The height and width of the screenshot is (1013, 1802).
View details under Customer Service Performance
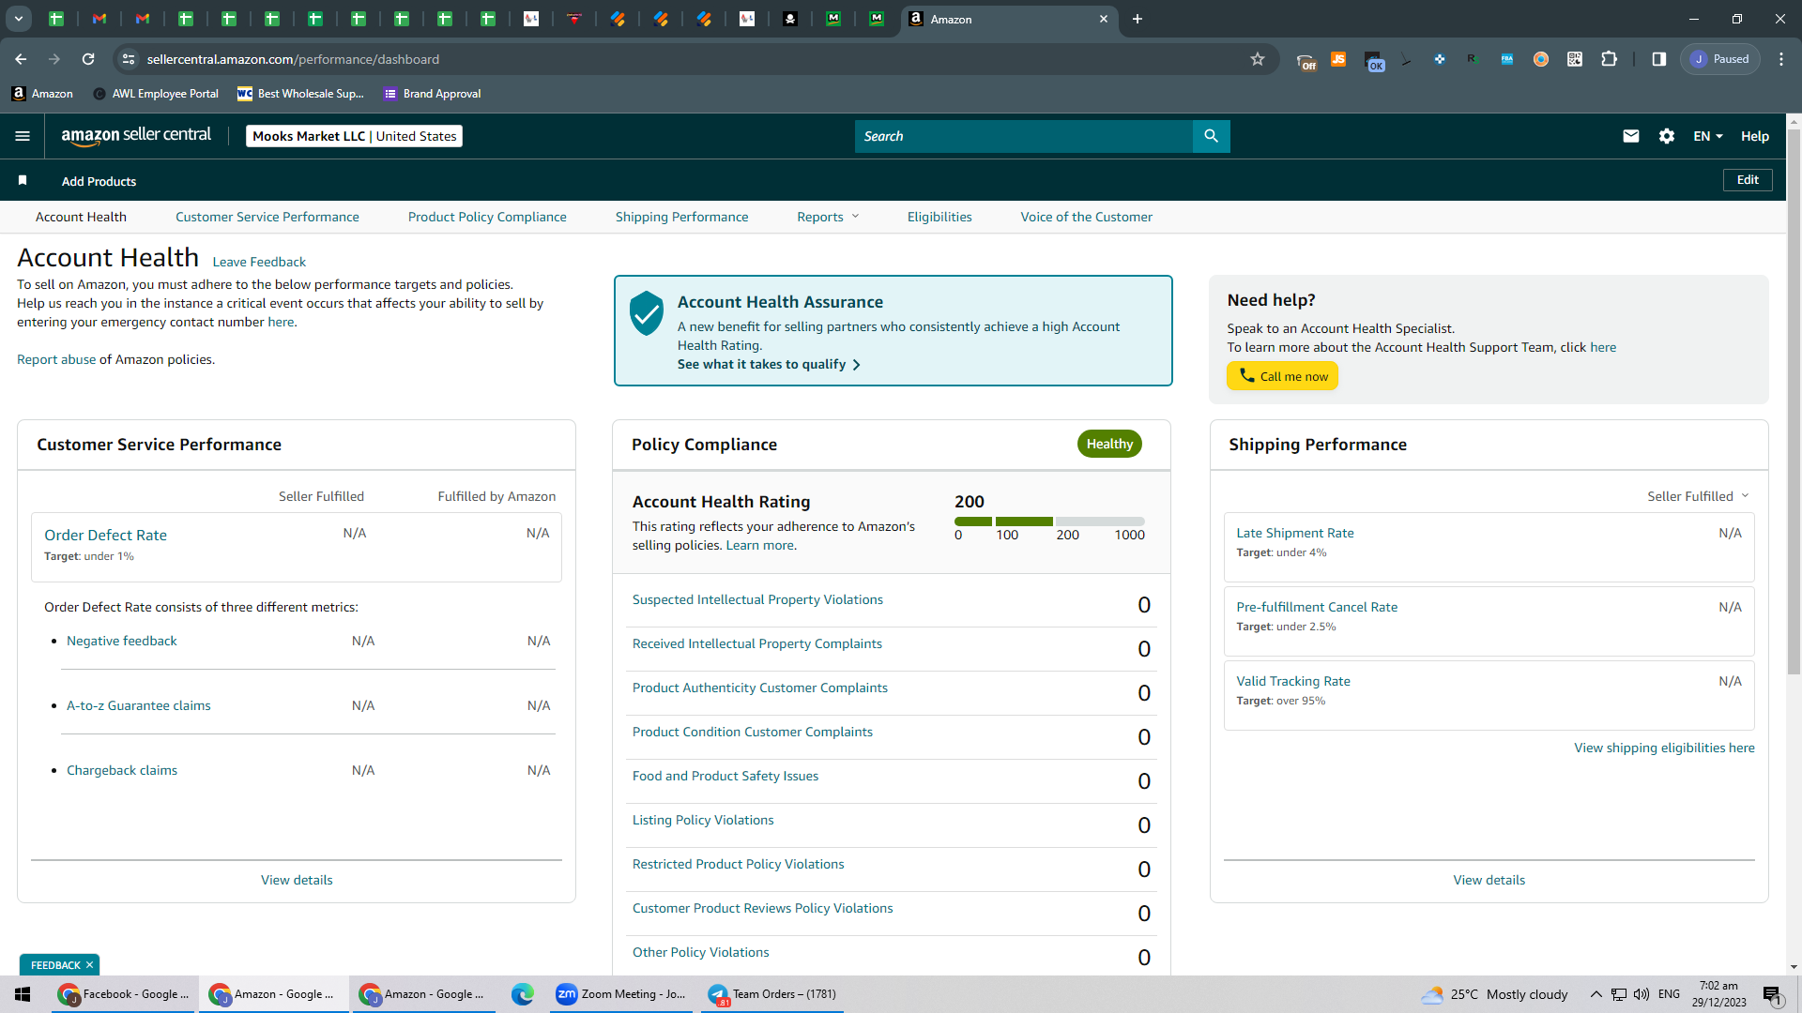point(297,880)
